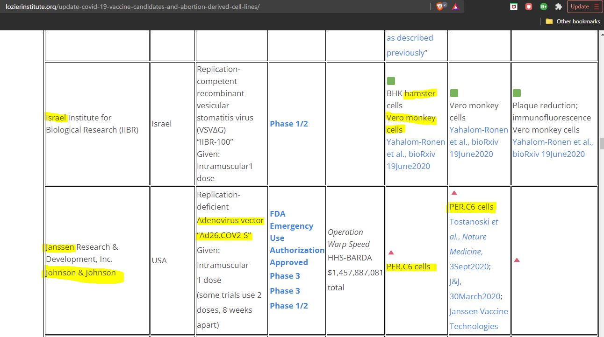Open the second Janssen Phase 3 link

click(285, 291)
